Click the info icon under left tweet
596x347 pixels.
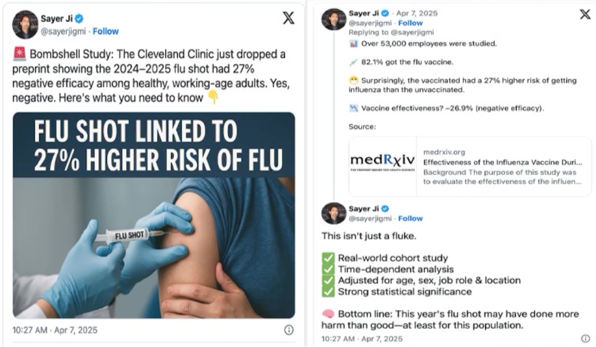coord(289,330)
